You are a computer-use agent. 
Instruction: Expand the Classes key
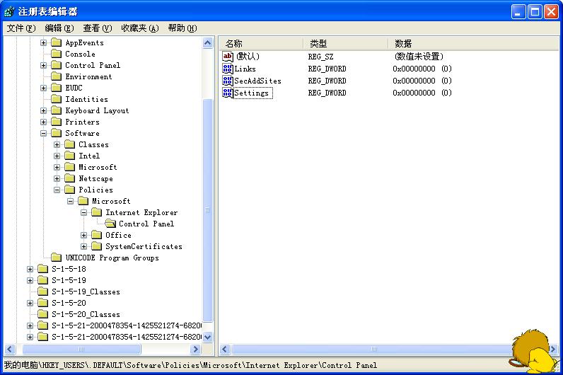tap(57, 145)
